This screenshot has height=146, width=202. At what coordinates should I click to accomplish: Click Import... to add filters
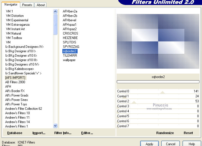tap(39, 133)
